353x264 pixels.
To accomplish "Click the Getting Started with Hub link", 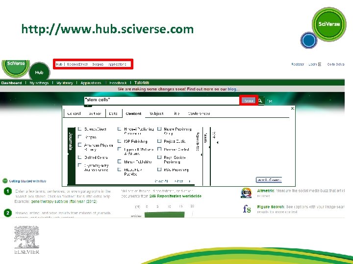I will coord(27,181).
